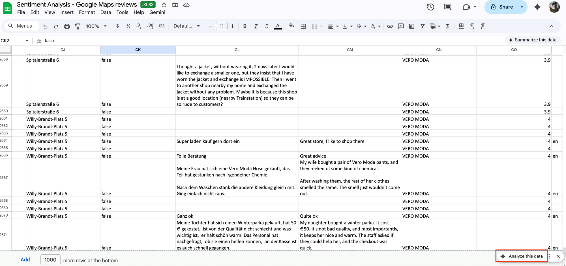Pick a text color
The image size is (566, 266).
click(278, 26)
